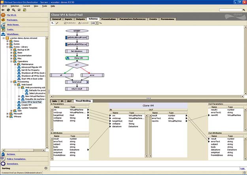
Task: Open the Inventory sidebar section
Action: point(12,164)
